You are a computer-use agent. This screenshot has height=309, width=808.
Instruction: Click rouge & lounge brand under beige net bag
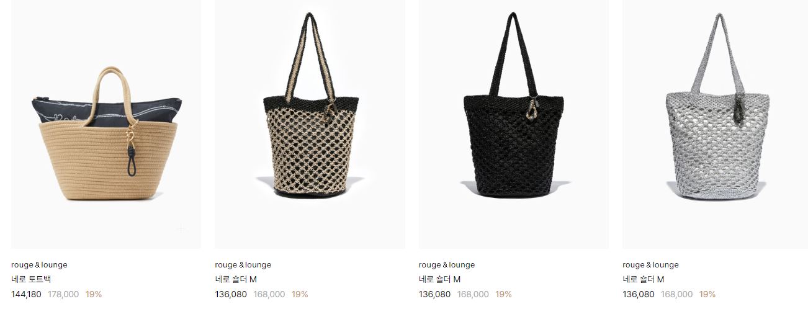243,265
